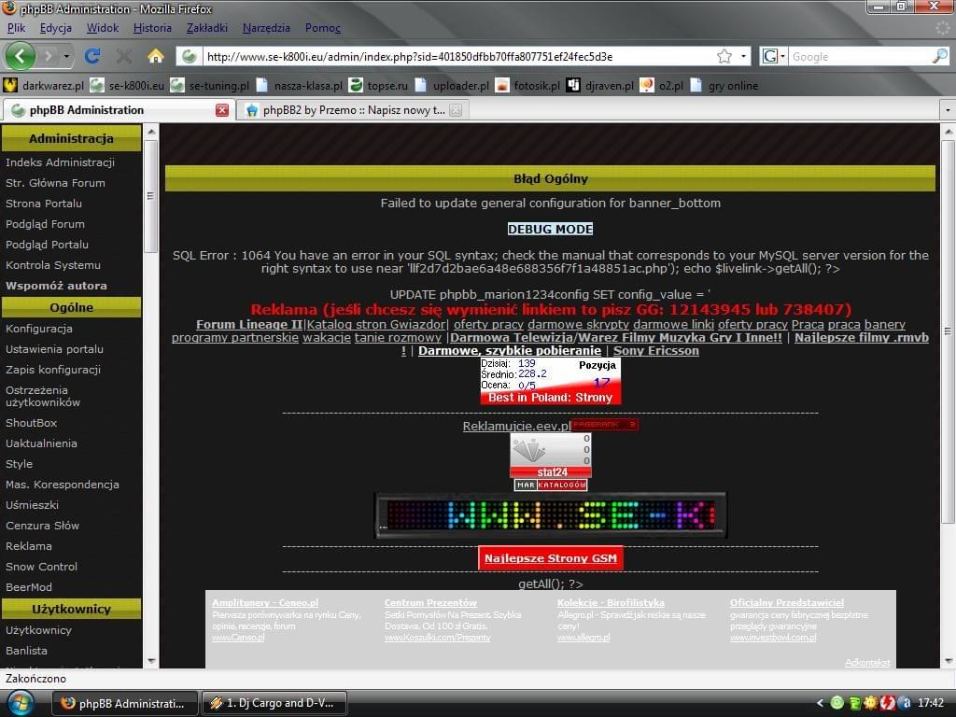Click the main page scrollbar thumb
The height and width of the screenshot is (717, 956).
click(948, 331)
